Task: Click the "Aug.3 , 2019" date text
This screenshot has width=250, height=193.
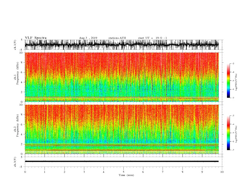Action: pyautogui.click(x=88, y=38)
